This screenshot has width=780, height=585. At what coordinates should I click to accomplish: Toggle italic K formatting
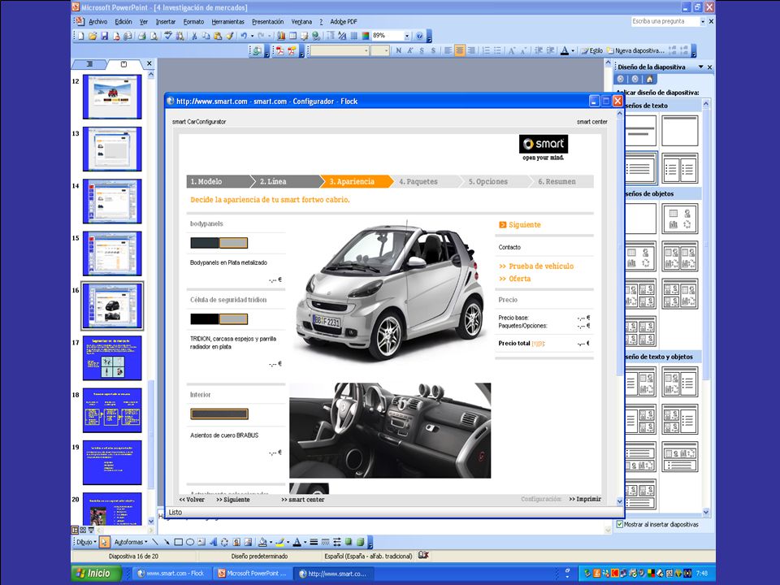[409, 50]
